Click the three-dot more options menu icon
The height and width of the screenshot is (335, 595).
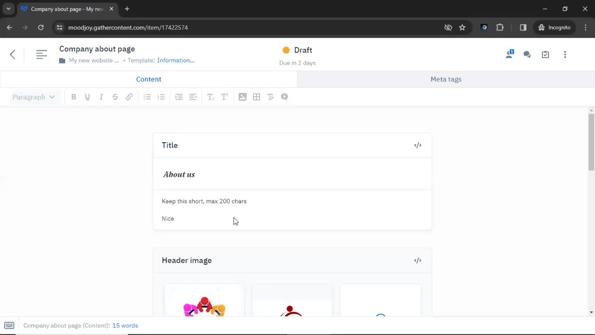(565, 54)
